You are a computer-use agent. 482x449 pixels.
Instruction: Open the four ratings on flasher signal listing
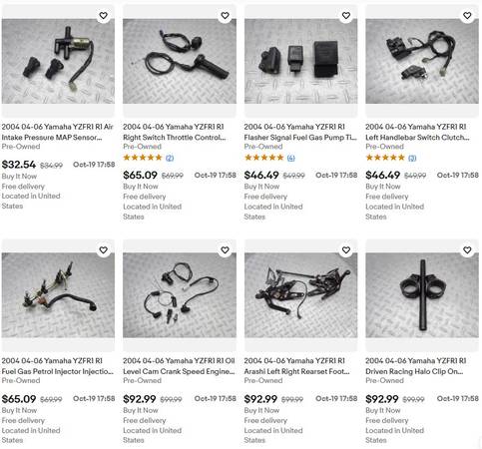click(291, 158)
